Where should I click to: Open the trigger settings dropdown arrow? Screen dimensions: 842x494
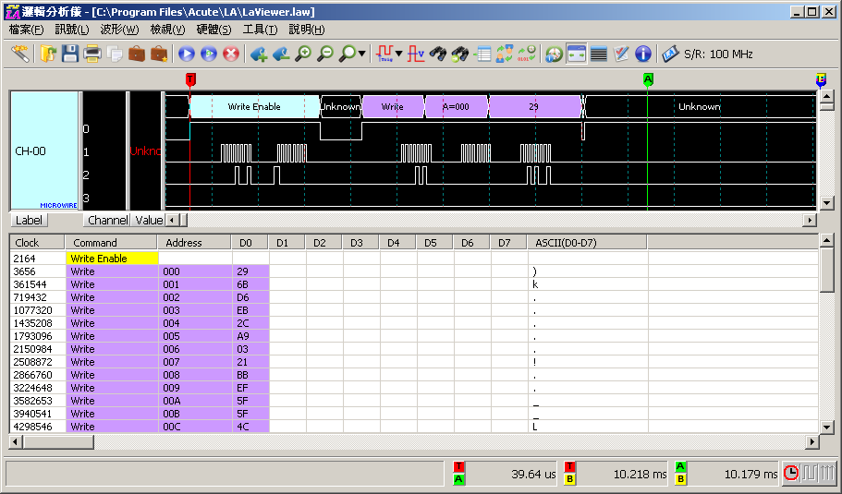point(398,54)
